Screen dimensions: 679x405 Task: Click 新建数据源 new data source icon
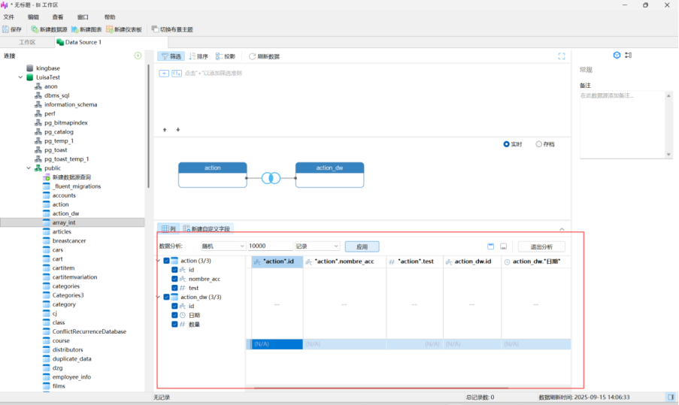click(35, 29)
